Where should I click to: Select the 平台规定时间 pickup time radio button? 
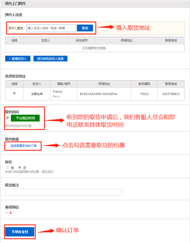(x=8, y=118)
